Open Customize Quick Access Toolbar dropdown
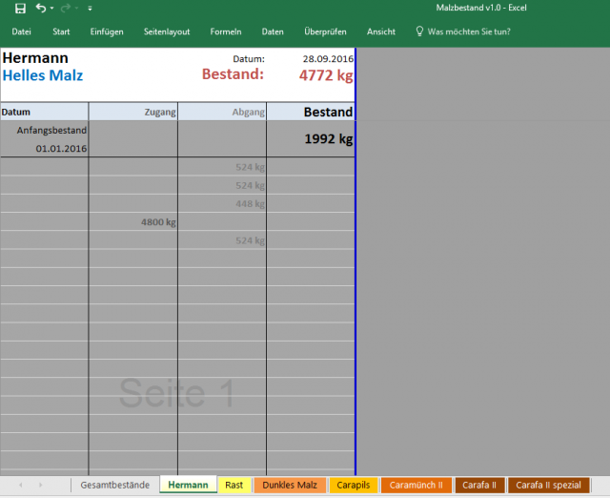The image size is (610, 498). (x=90, y=9)
